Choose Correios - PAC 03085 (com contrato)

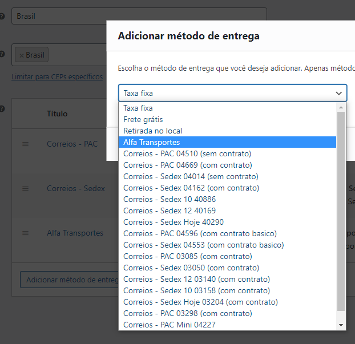[x=227, y=256]
